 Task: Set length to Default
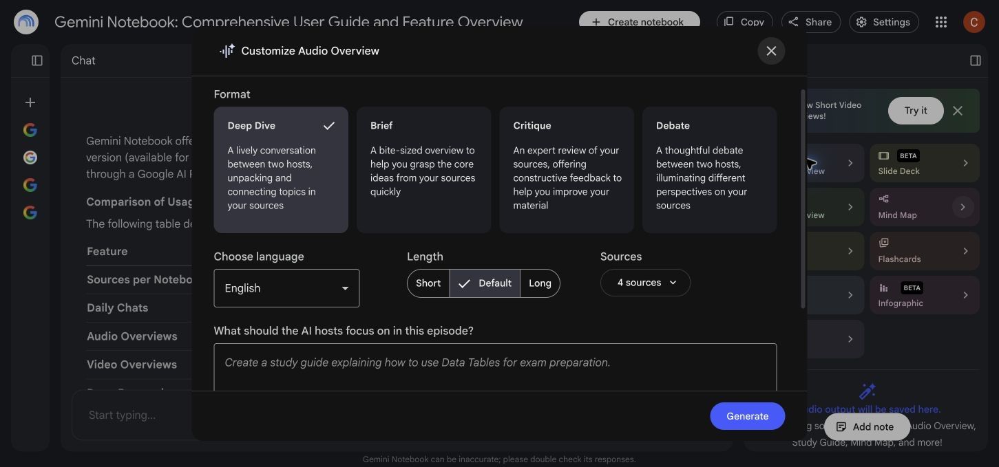[x=485, y=283]
